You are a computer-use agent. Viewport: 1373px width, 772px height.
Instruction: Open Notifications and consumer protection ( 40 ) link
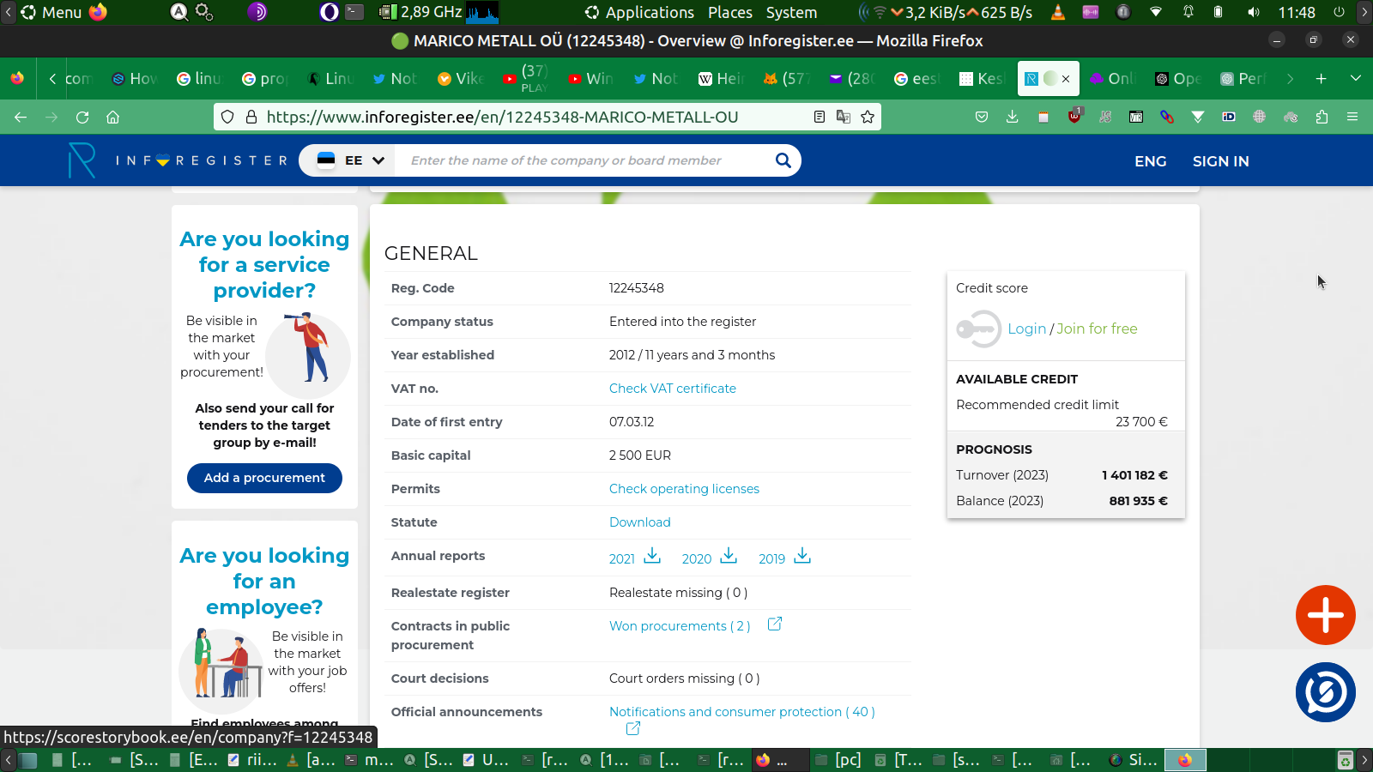tap(742, 712)
